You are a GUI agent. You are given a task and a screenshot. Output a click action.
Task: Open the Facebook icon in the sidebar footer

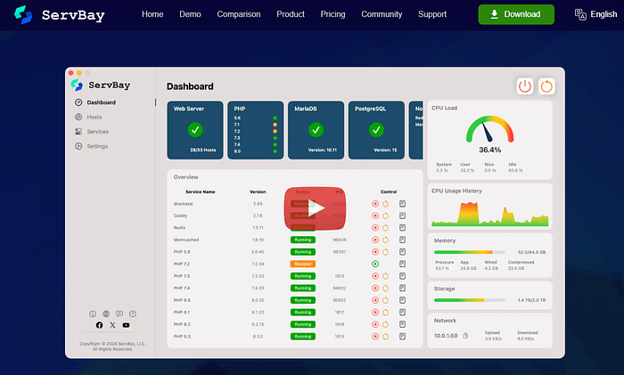coord(99,325)
